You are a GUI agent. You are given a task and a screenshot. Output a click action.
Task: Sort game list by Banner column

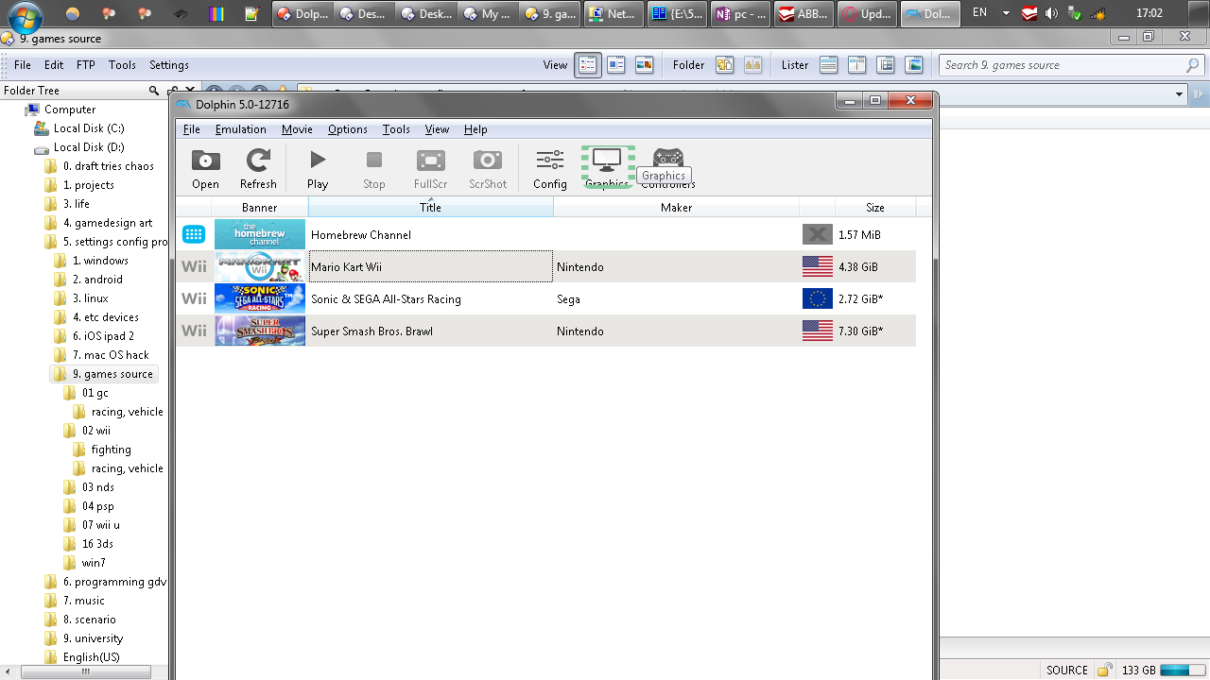260,208
